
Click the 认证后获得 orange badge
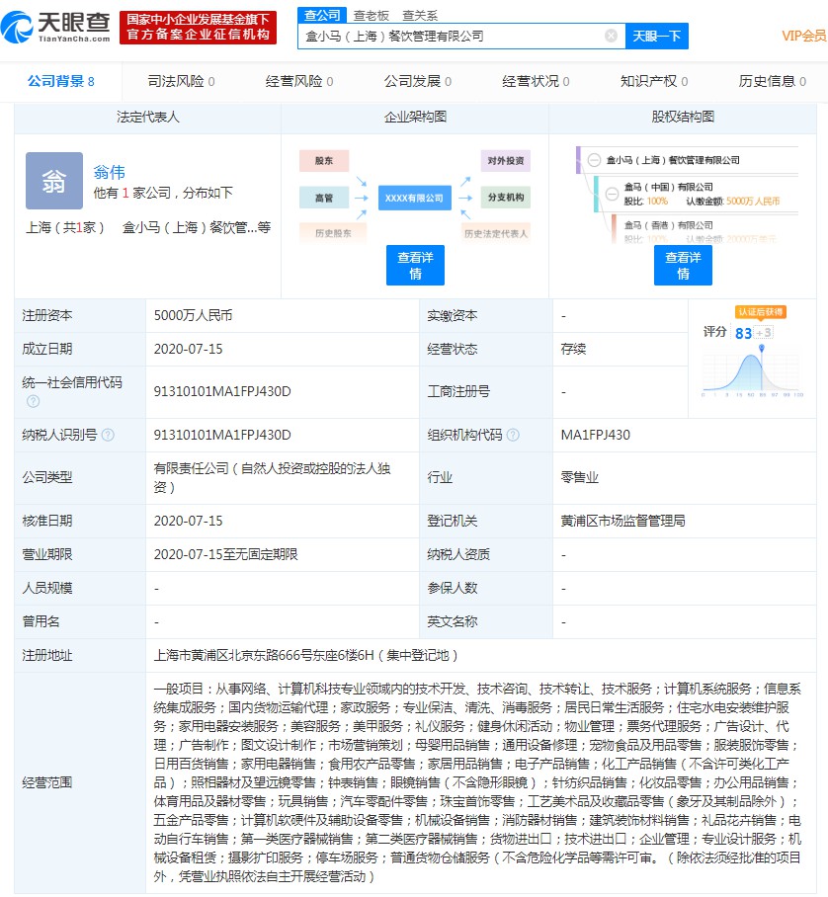(761, 312)
